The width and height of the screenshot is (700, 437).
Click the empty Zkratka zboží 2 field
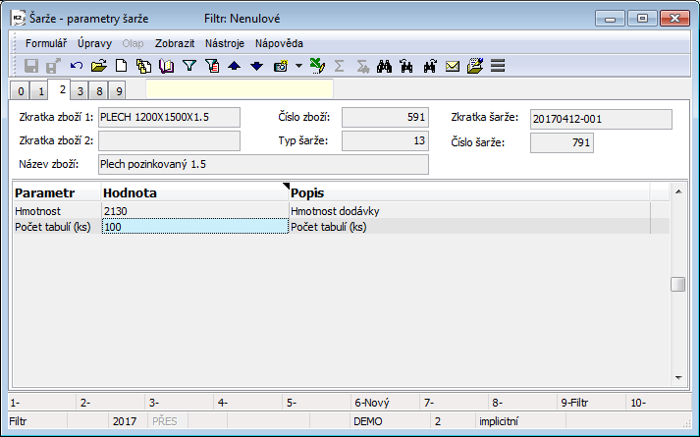[x=169, y=140]
